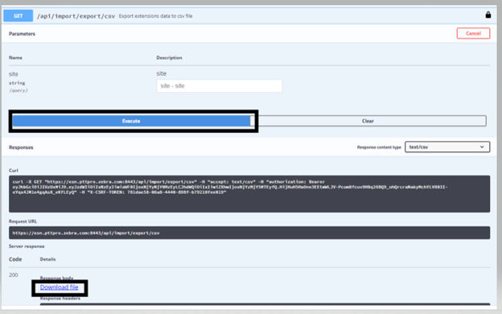The height and width of the screenshot is (314, 502).
Task: Clear the executed response
Action: [x=368, y=121]
